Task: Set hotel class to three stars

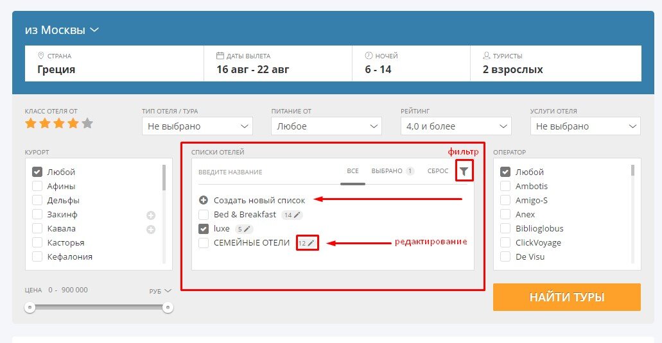Action: [x=59, y=123]
